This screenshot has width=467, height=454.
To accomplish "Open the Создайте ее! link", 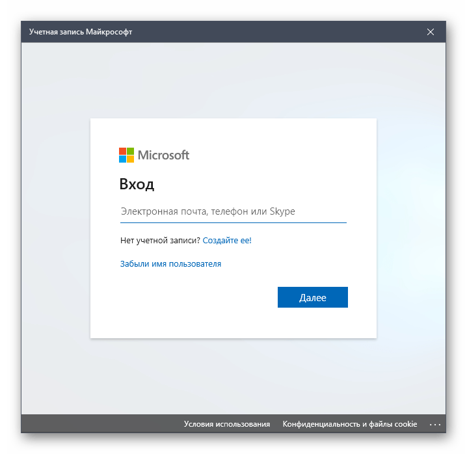I will (x=227, y=241).
